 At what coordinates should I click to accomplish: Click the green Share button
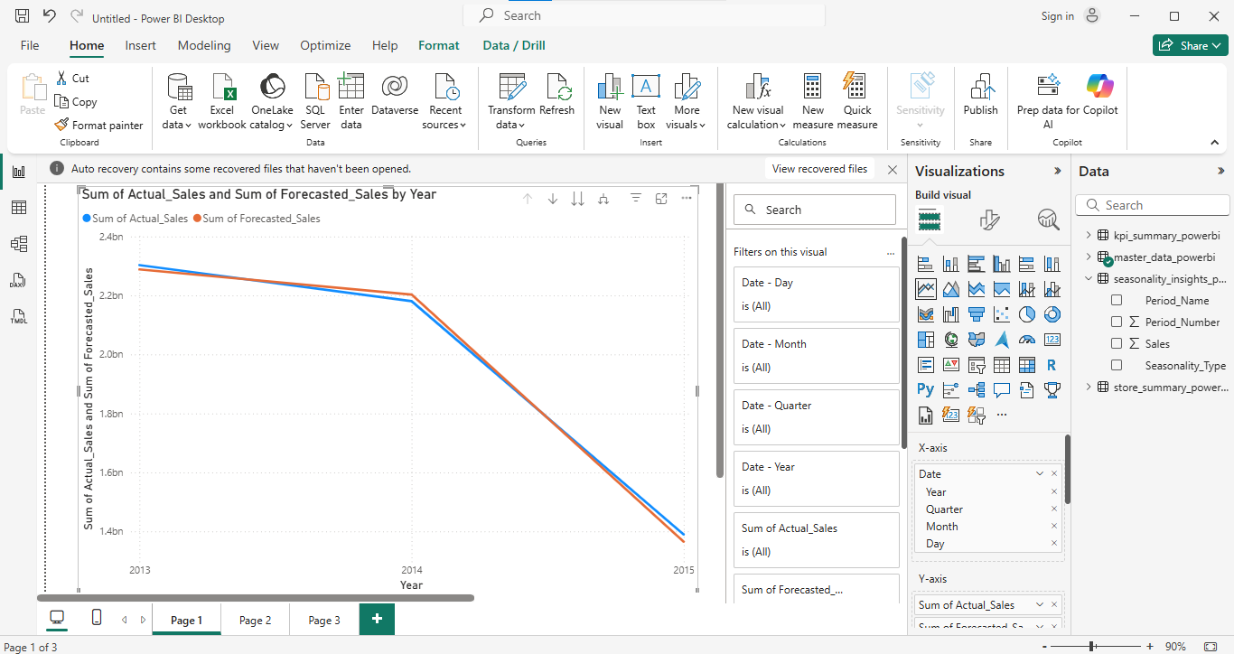(x=1190, y=45)
